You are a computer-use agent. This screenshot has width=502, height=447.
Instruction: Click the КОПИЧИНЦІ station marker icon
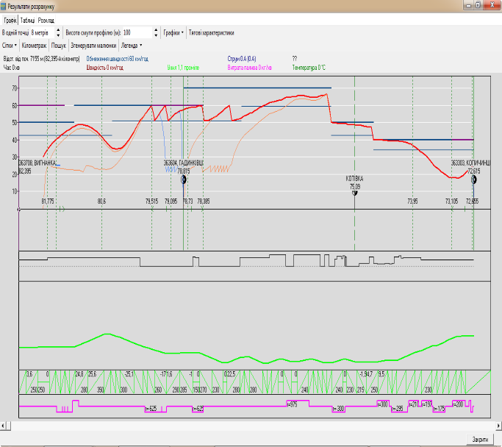(x=473, y=179)
